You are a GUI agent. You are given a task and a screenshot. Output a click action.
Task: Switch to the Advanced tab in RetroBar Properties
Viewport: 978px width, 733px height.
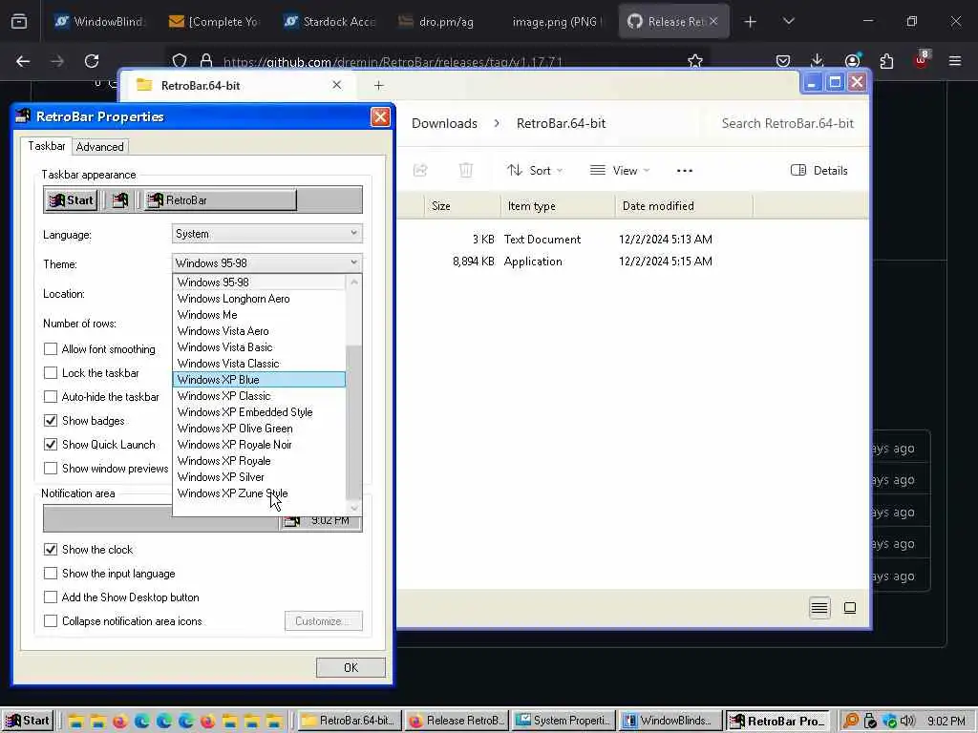[x=99, y=146]
